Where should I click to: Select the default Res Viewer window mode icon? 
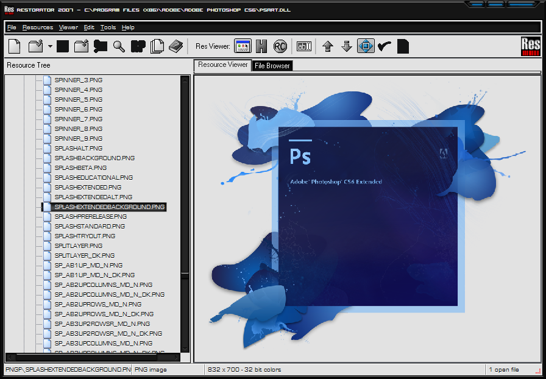[x=243, y=46]
